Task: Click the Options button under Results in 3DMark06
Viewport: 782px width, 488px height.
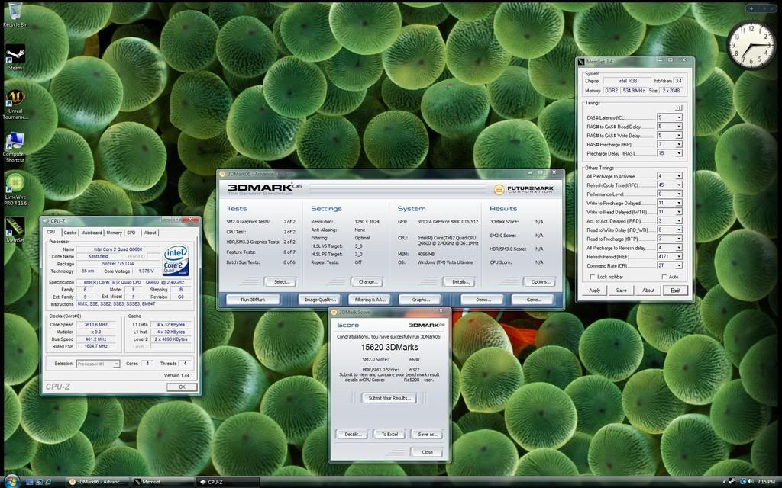Action: point(540,282)
